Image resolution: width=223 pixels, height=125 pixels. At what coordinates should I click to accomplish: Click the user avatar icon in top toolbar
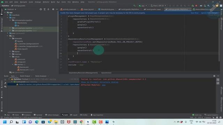tap(217, 6)
